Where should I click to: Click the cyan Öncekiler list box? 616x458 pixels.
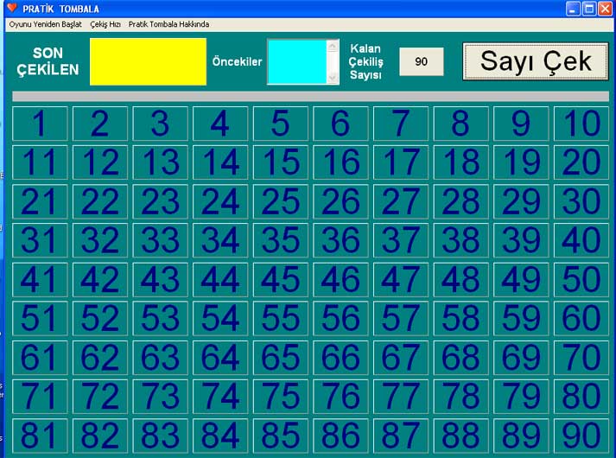(297, 61)
